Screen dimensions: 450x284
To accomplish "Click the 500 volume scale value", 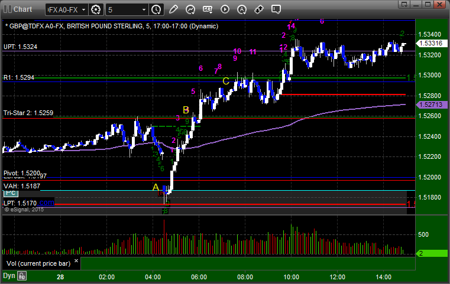I will coord(423,234).
